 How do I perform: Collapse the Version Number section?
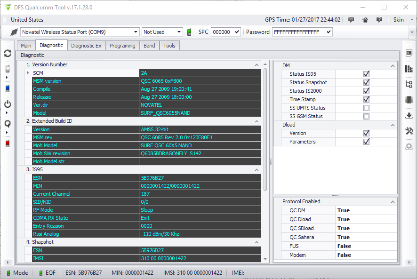coord(257,64)
